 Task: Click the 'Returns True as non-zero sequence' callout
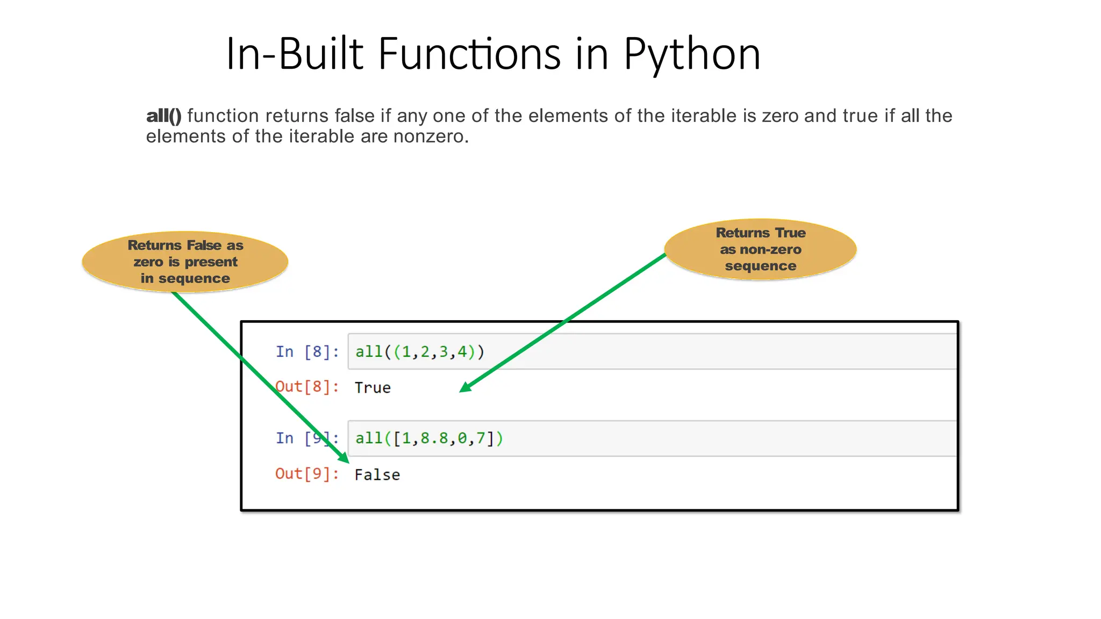760,249
